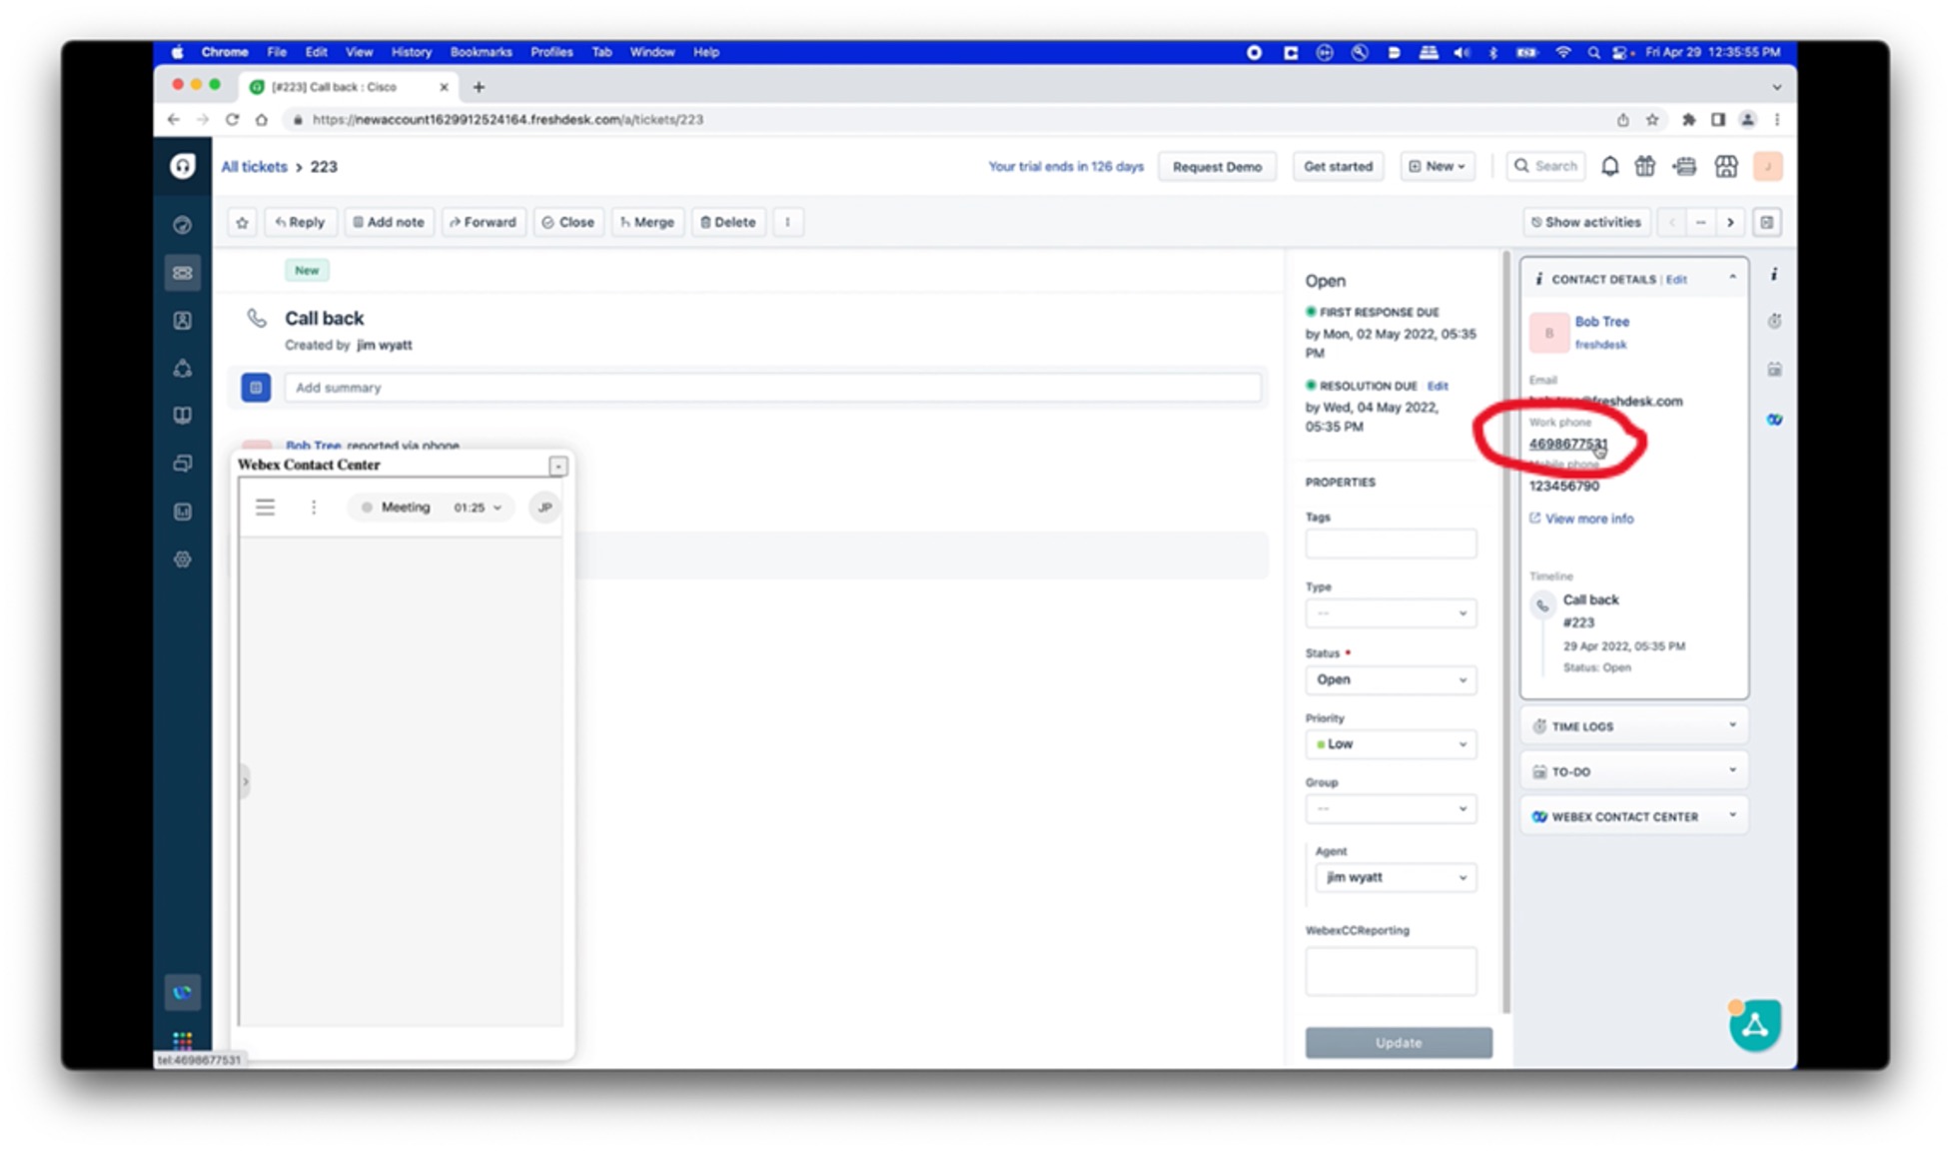Open the Type dropdown
Viewport: 1952px width, 1154px height.
pos(1391,613)
